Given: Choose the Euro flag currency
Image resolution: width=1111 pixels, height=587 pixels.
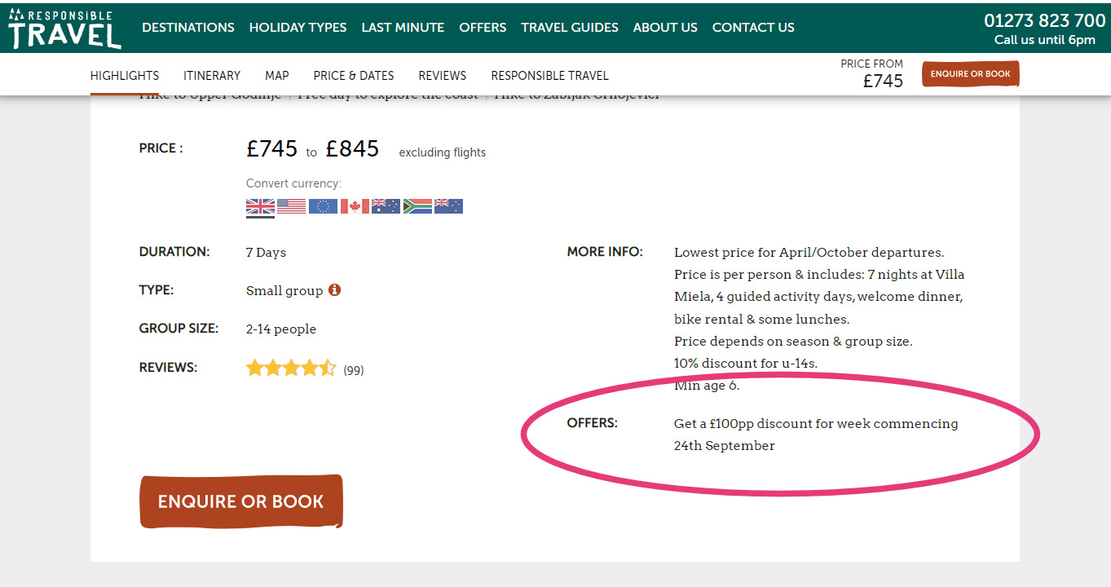Looking at the screenshot, I should 323,206.
